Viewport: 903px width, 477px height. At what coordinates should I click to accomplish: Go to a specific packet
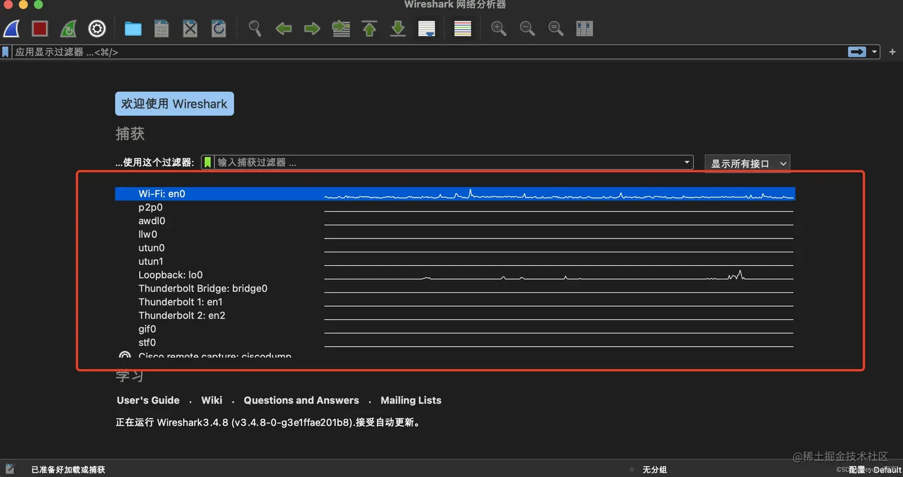click(341, 29)
